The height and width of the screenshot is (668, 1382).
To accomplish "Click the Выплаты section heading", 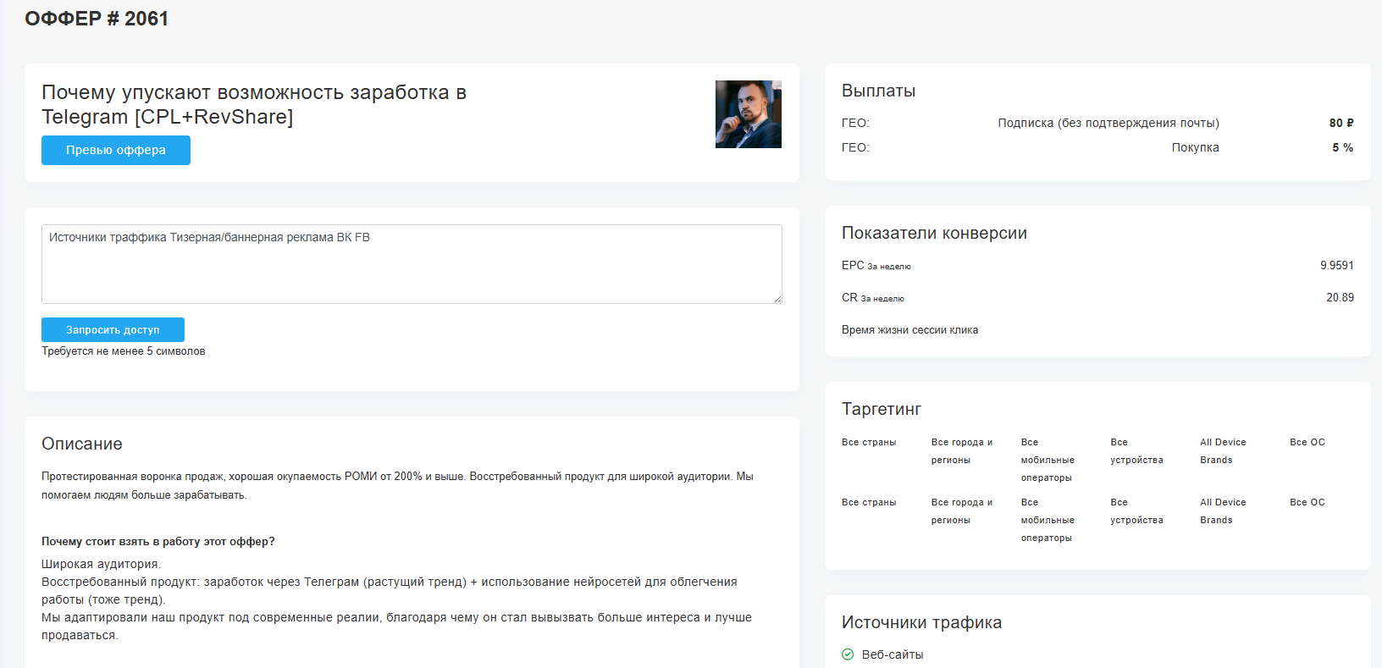I will click(x=878, y=91).
